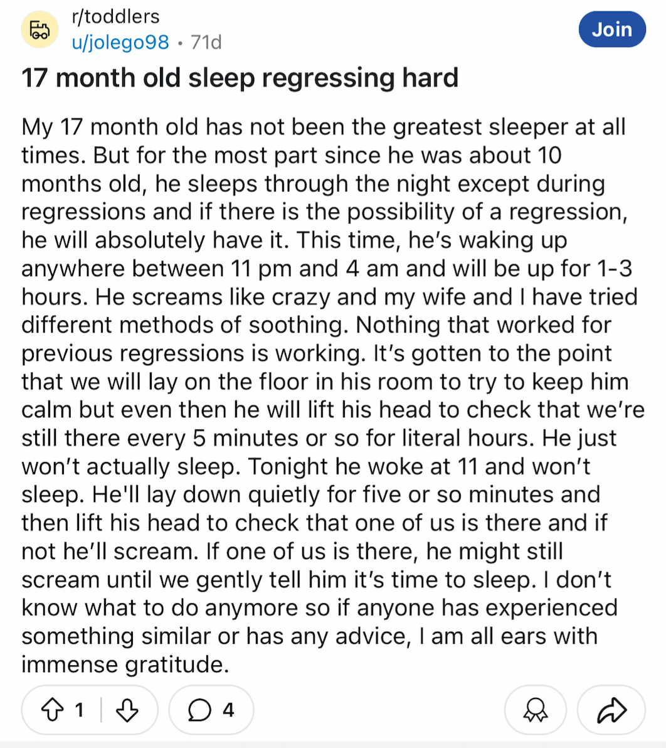Click the words 'immense gratitude' at post end
Viewport: 666px width, 748px height.
tap(125, 664)
